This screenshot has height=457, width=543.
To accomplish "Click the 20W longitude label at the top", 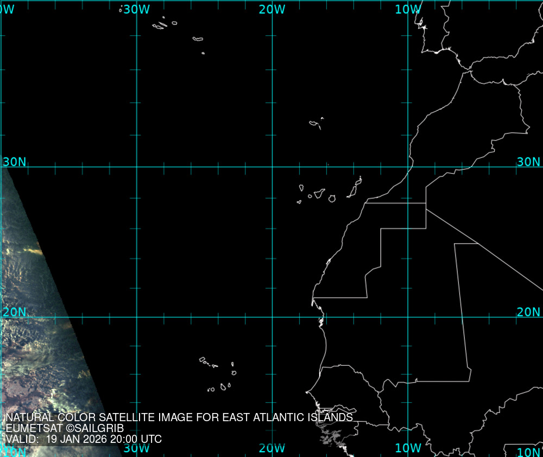I will tap(272, 9).
